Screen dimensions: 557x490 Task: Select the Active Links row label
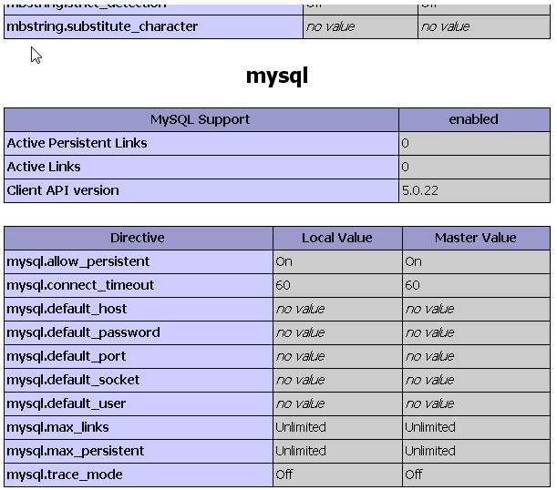[44, 167]
